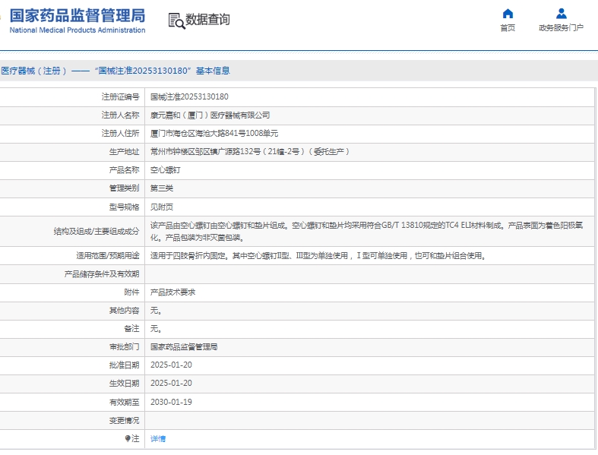Click approval department value 国家药品监督管理局

(x=184, y=347)
